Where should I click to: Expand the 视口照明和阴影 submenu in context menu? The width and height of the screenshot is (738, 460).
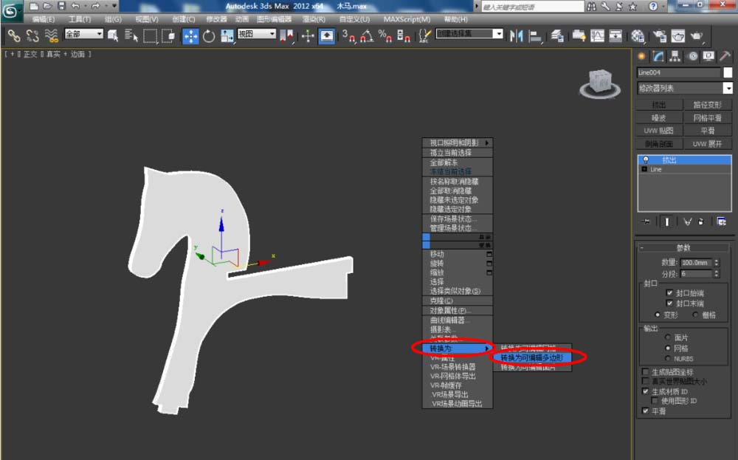(x=458, y=143)
